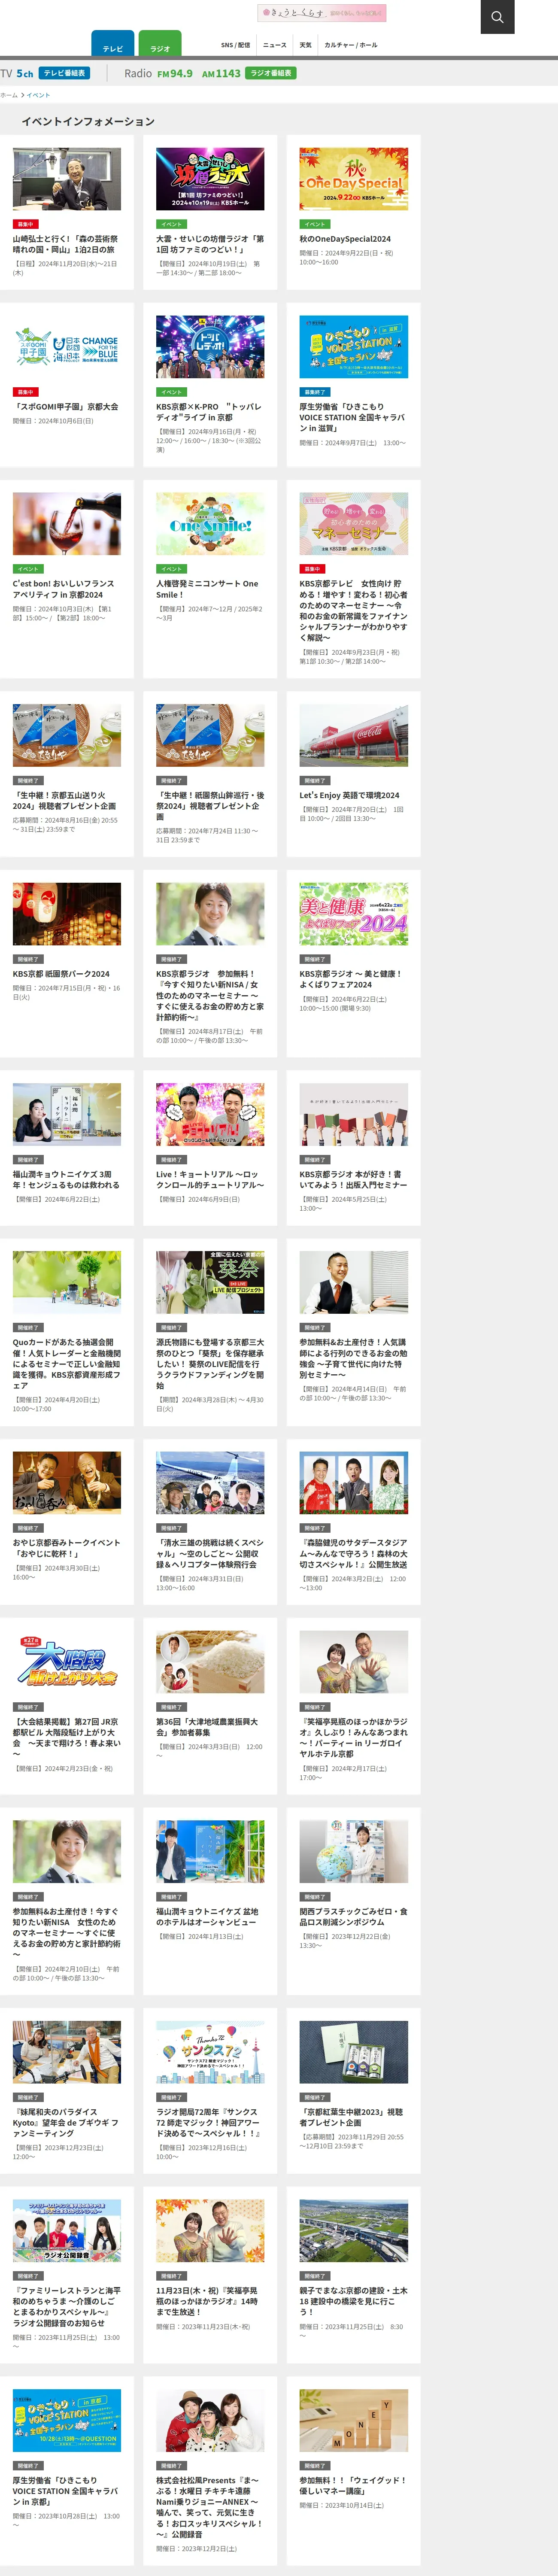Open the One Day Special autumn thumbnail
Viewport: 558px width, 2576px height.
(x=354, y=179)
